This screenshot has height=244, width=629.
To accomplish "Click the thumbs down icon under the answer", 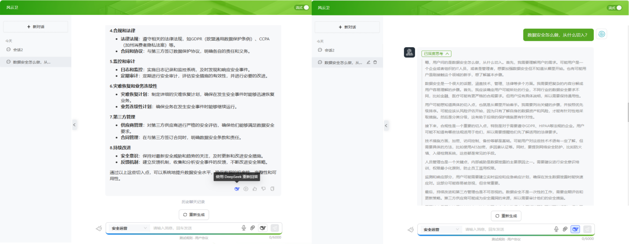I will click(x=264, y=188).
